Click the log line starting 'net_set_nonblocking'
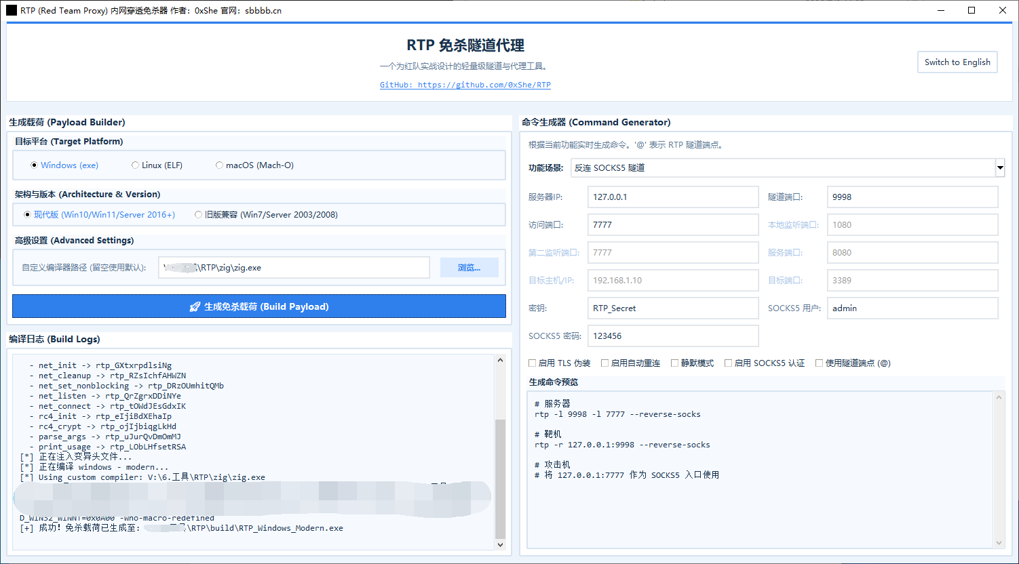This screenshot has height=564, width=1019. pyautogui.click(x=126, y=386)
